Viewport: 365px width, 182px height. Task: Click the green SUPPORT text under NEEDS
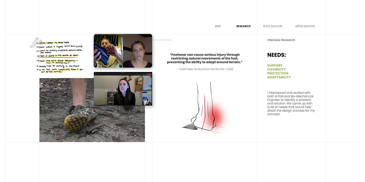pos(275,65)
